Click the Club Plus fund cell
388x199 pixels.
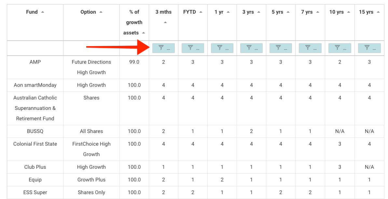coord(35,167)
